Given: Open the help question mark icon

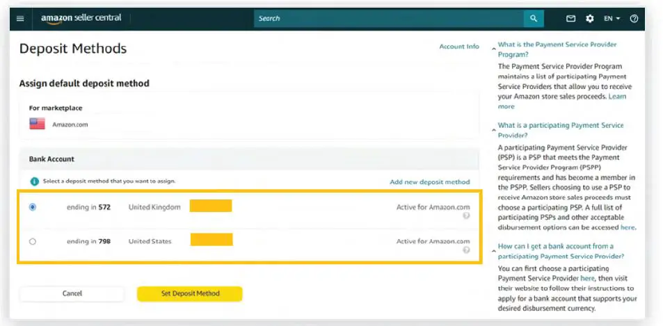Looking at the screenshot, I should coord(634,19).
